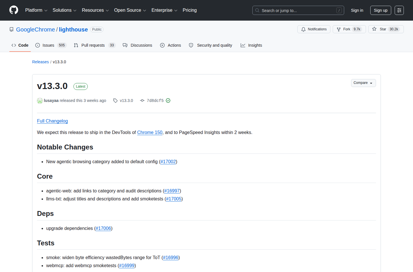Open pull request #17006

coord(103,228)
